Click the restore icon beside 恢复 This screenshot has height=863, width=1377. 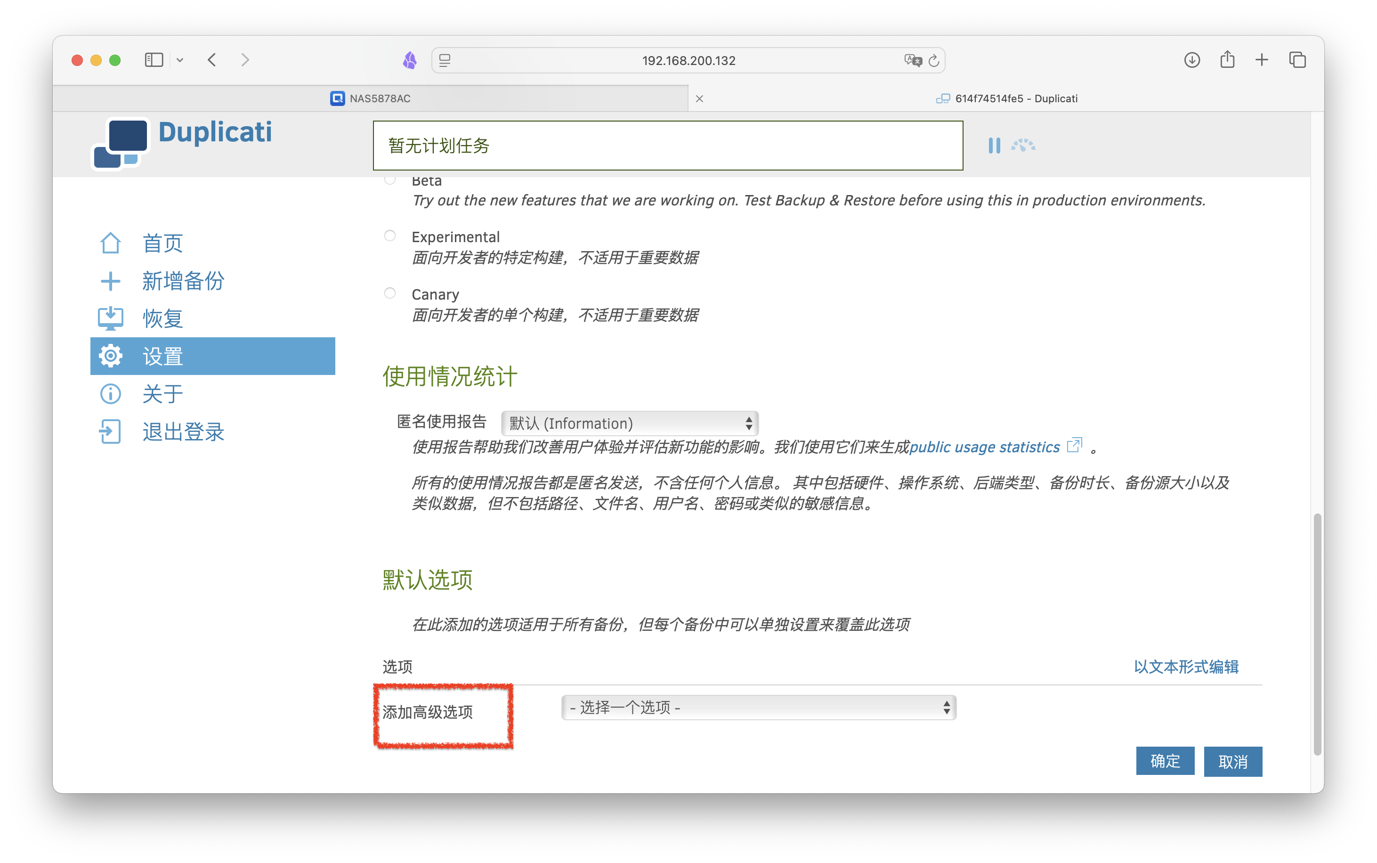tap(110, 318)
